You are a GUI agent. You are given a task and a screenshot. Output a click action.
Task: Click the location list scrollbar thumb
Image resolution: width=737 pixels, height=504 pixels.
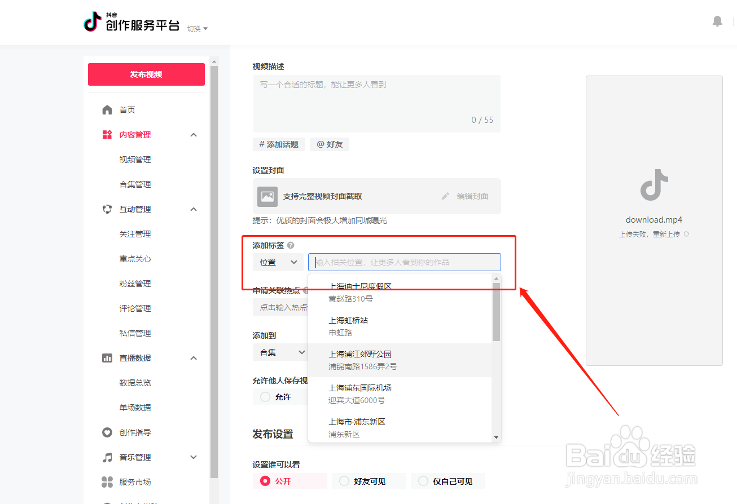(496, 312)
